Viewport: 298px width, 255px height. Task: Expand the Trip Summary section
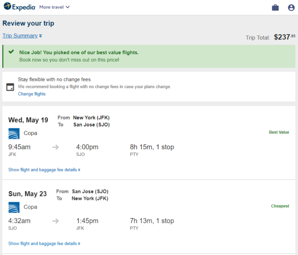[x=22, y=36]
